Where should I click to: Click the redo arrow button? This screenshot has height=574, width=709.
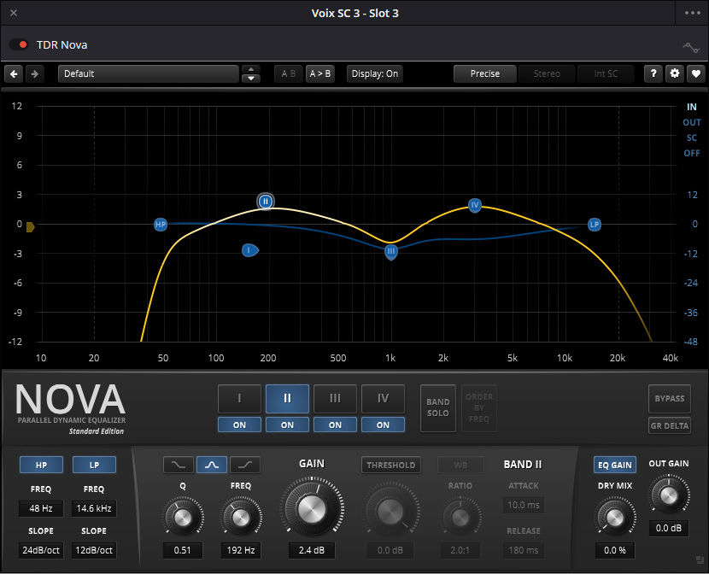pos(35,73)
